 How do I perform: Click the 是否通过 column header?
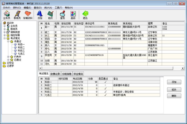(105, 79)
